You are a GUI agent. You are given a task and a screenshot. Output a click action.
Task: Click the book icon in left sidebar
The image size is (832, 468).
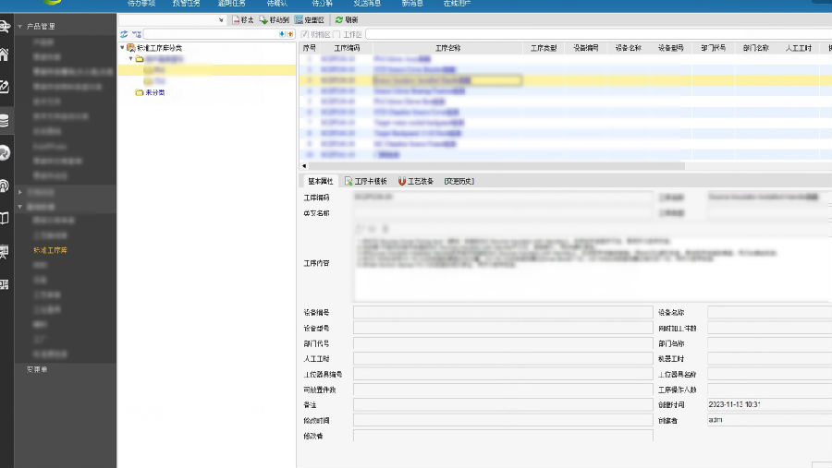pyautogui.click(x=5, y=219)
